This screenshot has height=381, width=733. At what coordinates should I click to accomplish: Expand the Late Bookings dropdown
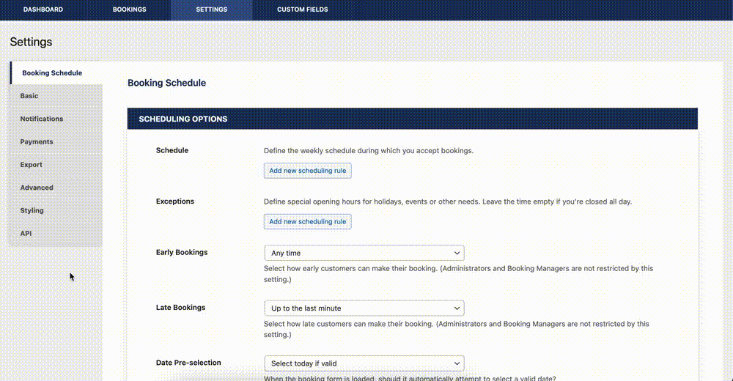(x=364, y=308)
